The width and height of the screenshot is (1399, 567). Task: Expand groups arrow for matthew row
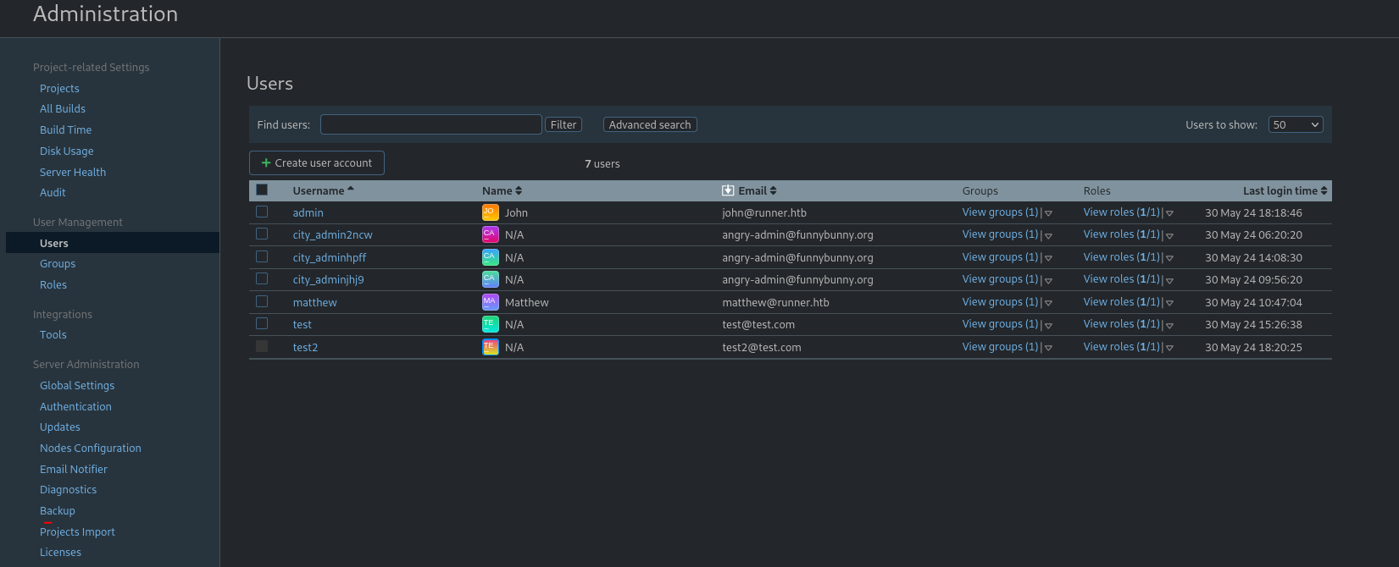pos(1048,303)
